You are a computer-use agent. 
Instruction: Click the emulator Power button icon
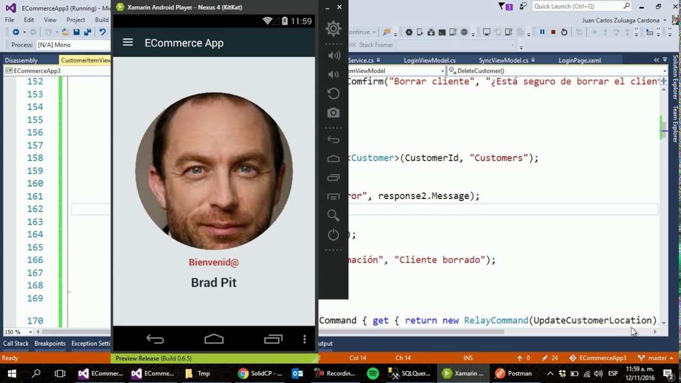point(334,235)
